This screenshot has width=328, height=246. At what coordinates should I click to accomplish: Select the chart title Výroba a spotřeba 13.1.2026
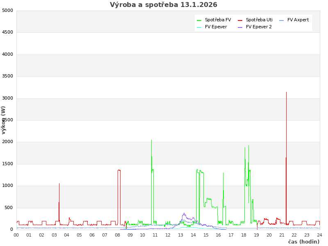click(164, 5)
